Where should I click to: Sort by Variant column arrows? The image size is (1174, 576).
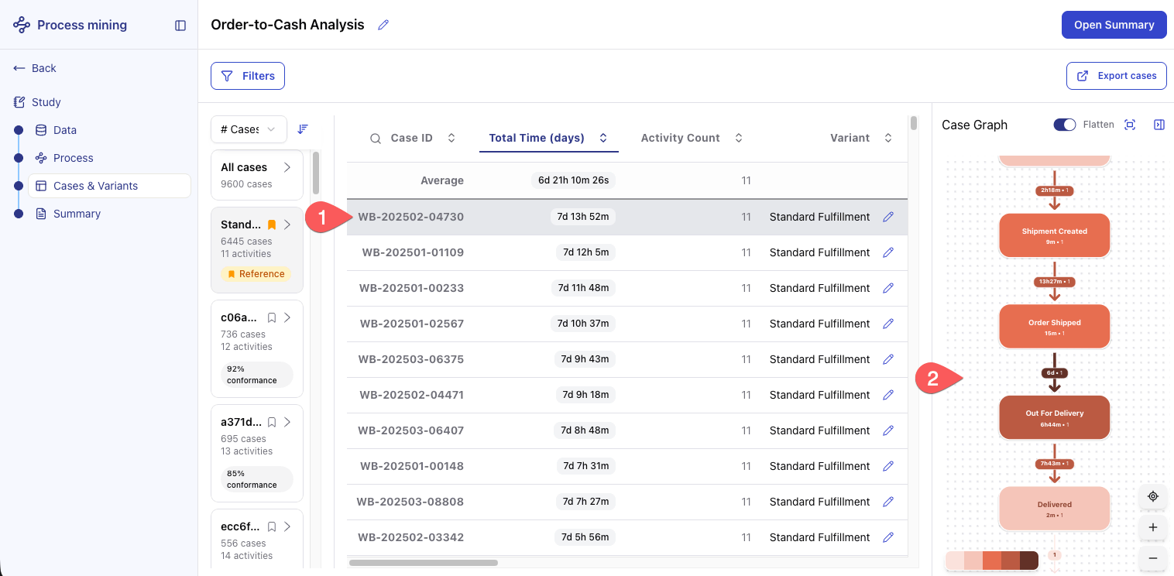[x=888, y=138]
